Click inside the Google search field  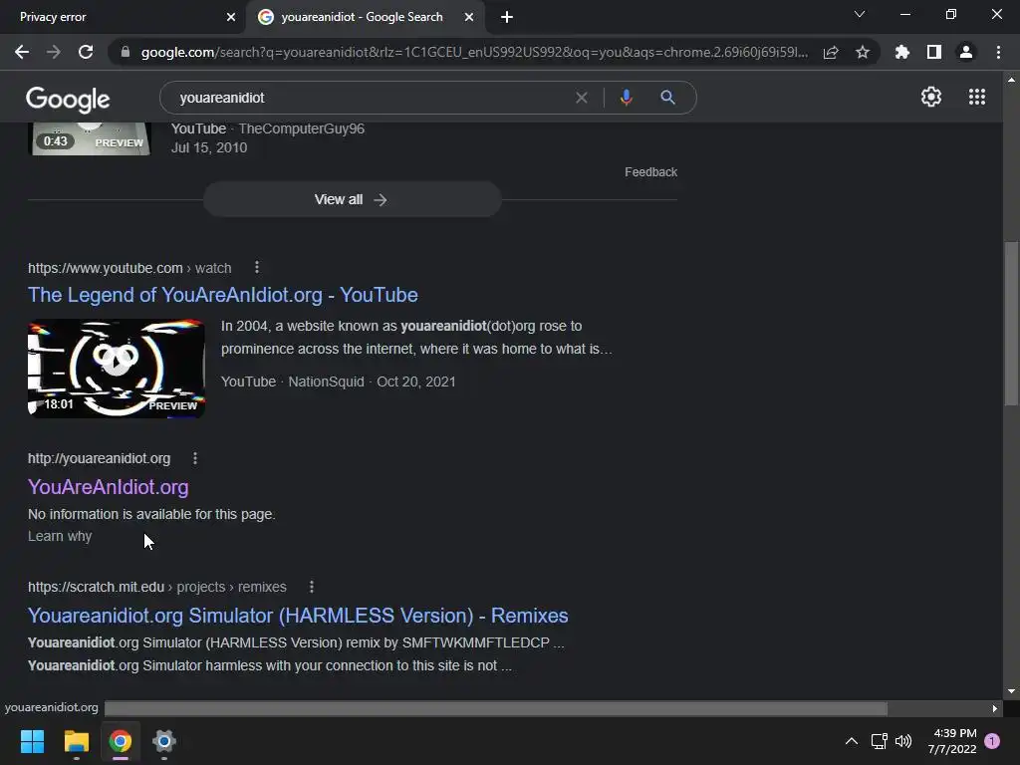(x=371, y=98)
